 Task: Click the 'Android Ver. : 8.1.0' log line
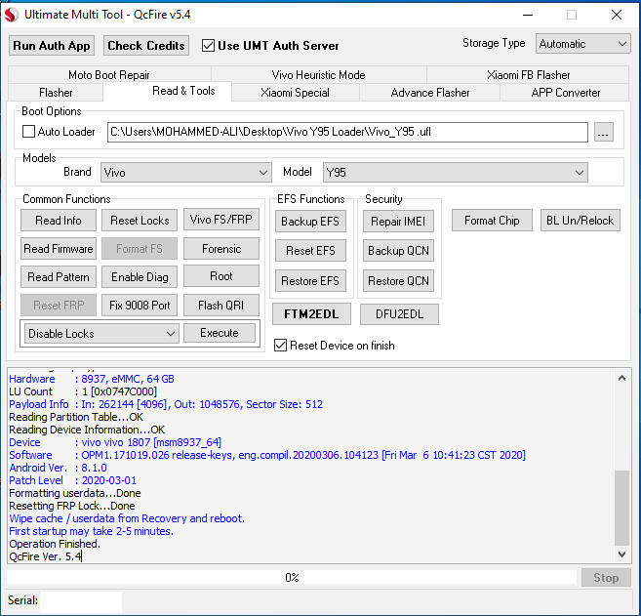coord(58,468)
